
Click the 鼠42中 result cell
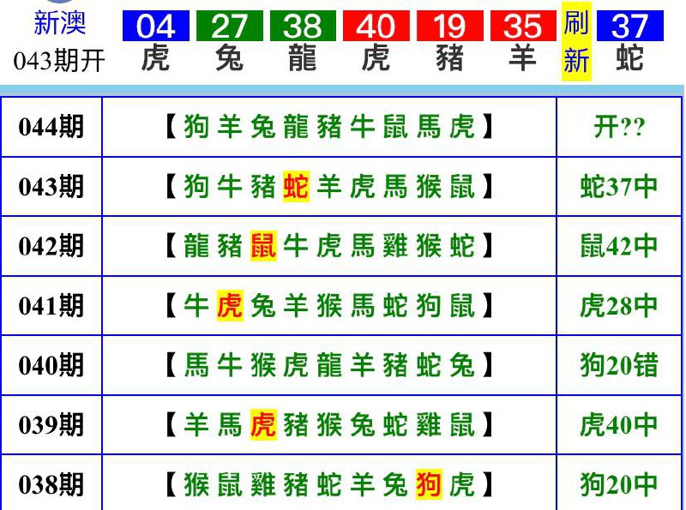619,246
